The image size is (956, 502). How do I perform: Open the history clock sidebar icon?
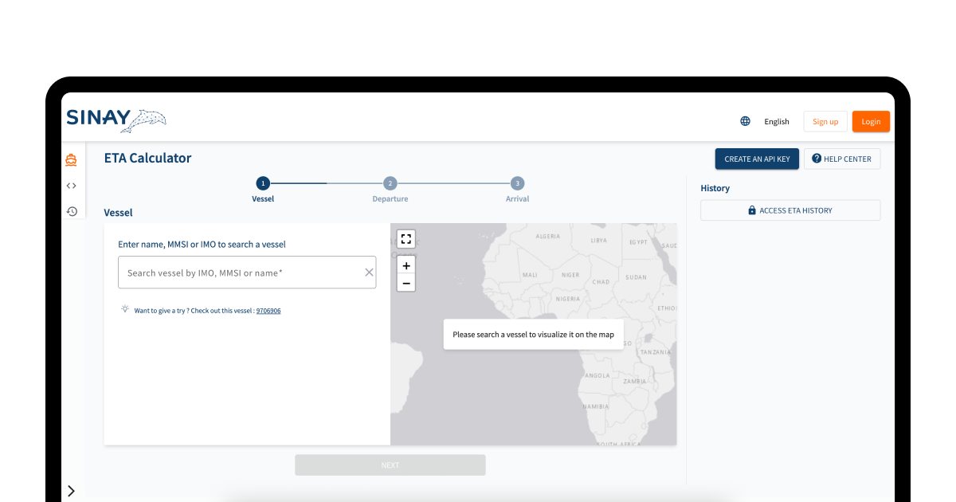click(x=72, y=211)
